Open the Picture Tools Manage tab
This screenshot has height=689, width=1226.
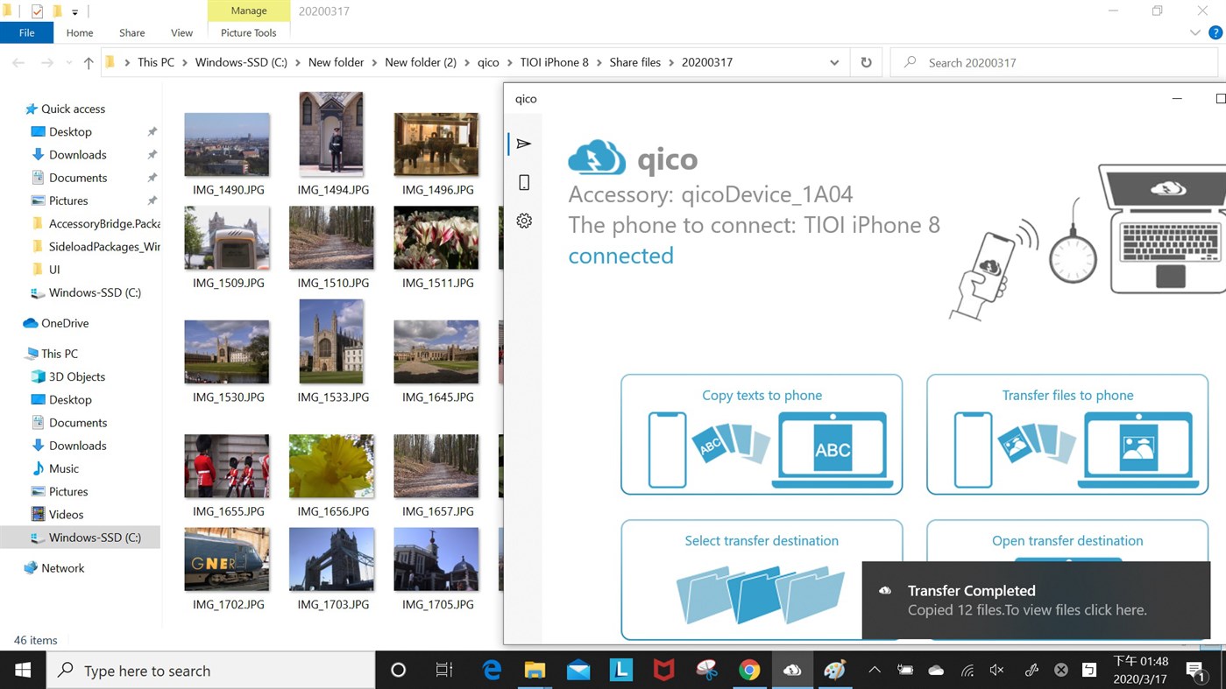point(248,11)
